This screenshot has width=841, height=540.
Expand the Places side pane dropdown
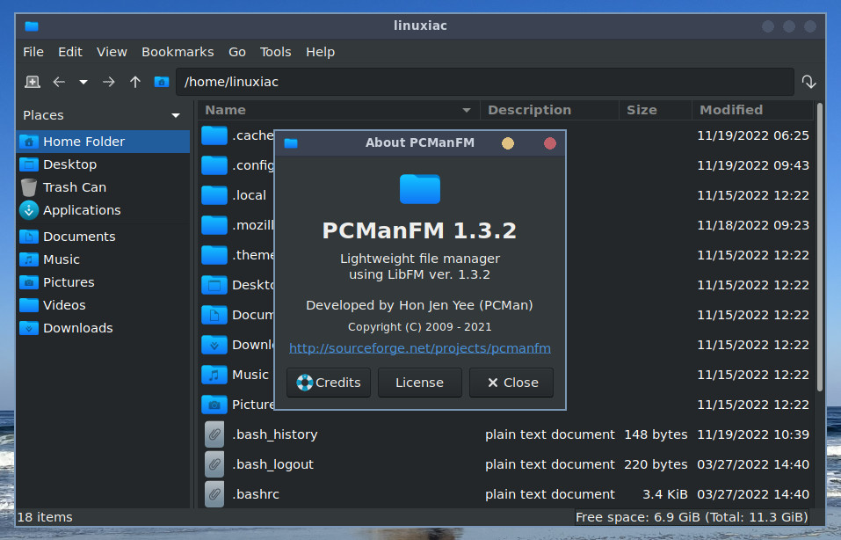[176, 115]
